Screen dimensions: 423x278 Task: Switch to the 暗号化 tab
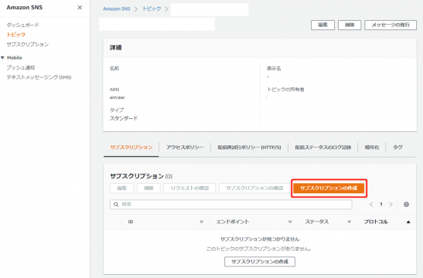click(372, 147)
